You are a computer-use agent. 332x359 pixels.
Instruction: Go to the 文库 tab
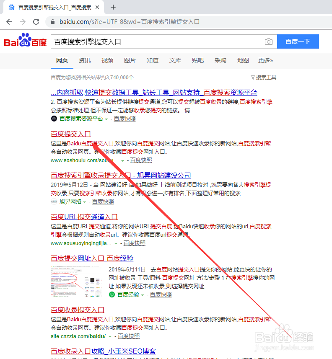tap(175, 60)
